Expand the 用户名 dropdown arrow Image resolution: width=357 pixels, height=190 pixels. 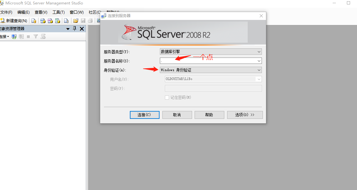(x=259, y=79)
